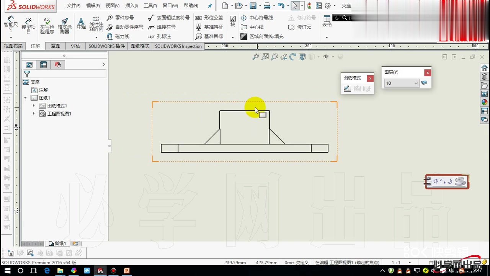Add a 零件序号 balloon
This screenshot has width=490, height=276.
point(121,18)
